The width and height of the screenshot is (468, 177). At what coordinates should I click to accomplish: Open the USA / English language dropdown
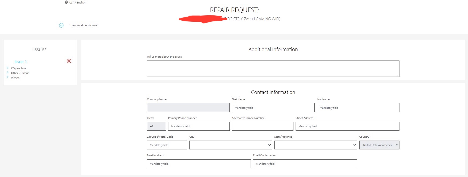[x=78, y=2]
